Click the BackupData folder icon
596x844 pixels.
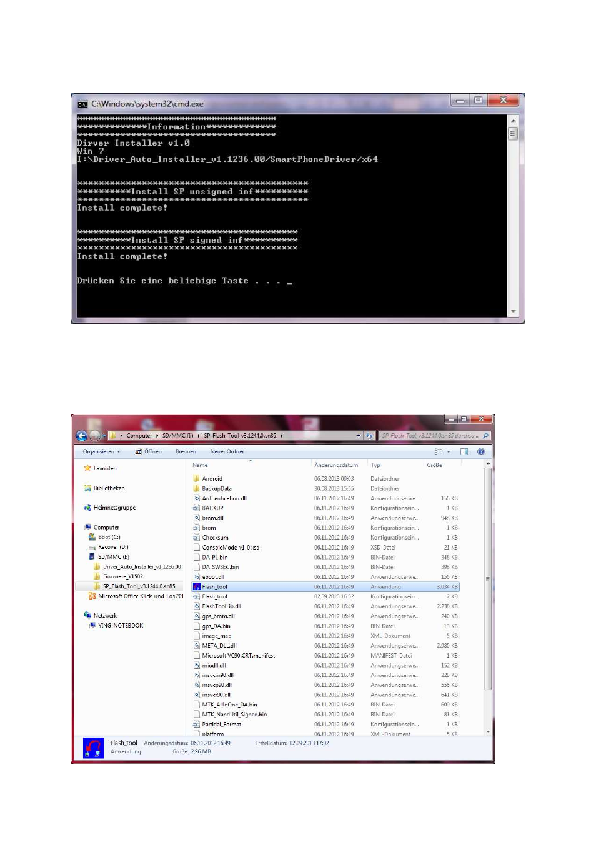(196, 489)
